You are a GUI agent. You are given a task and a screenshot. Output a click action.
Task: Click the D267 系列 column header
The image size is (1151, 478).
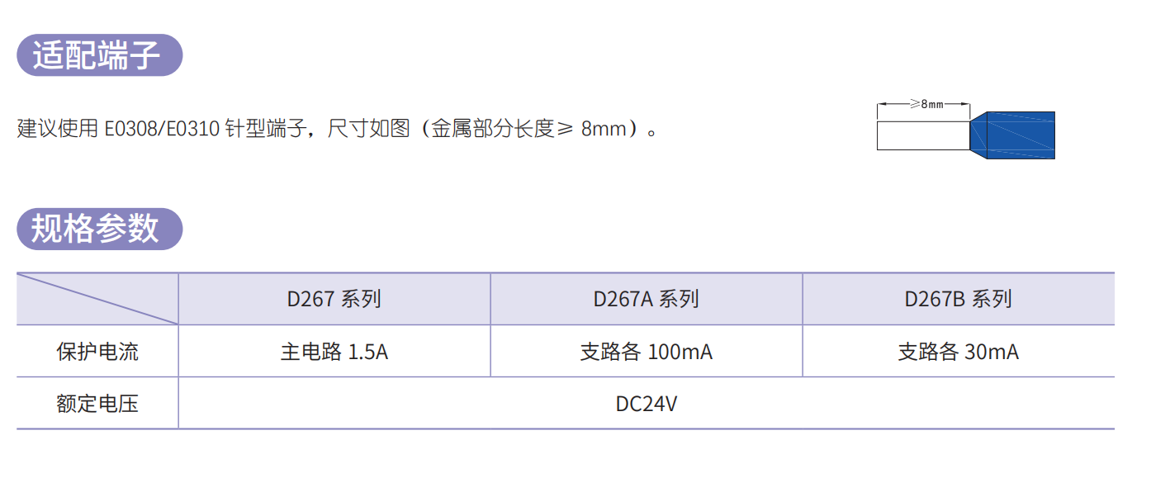pyautogui.click(x=334, y=299)
